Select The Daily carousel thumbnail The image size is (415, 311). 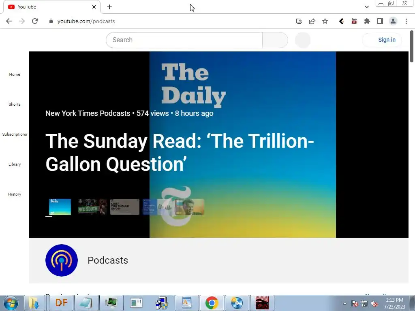point(60,207)
